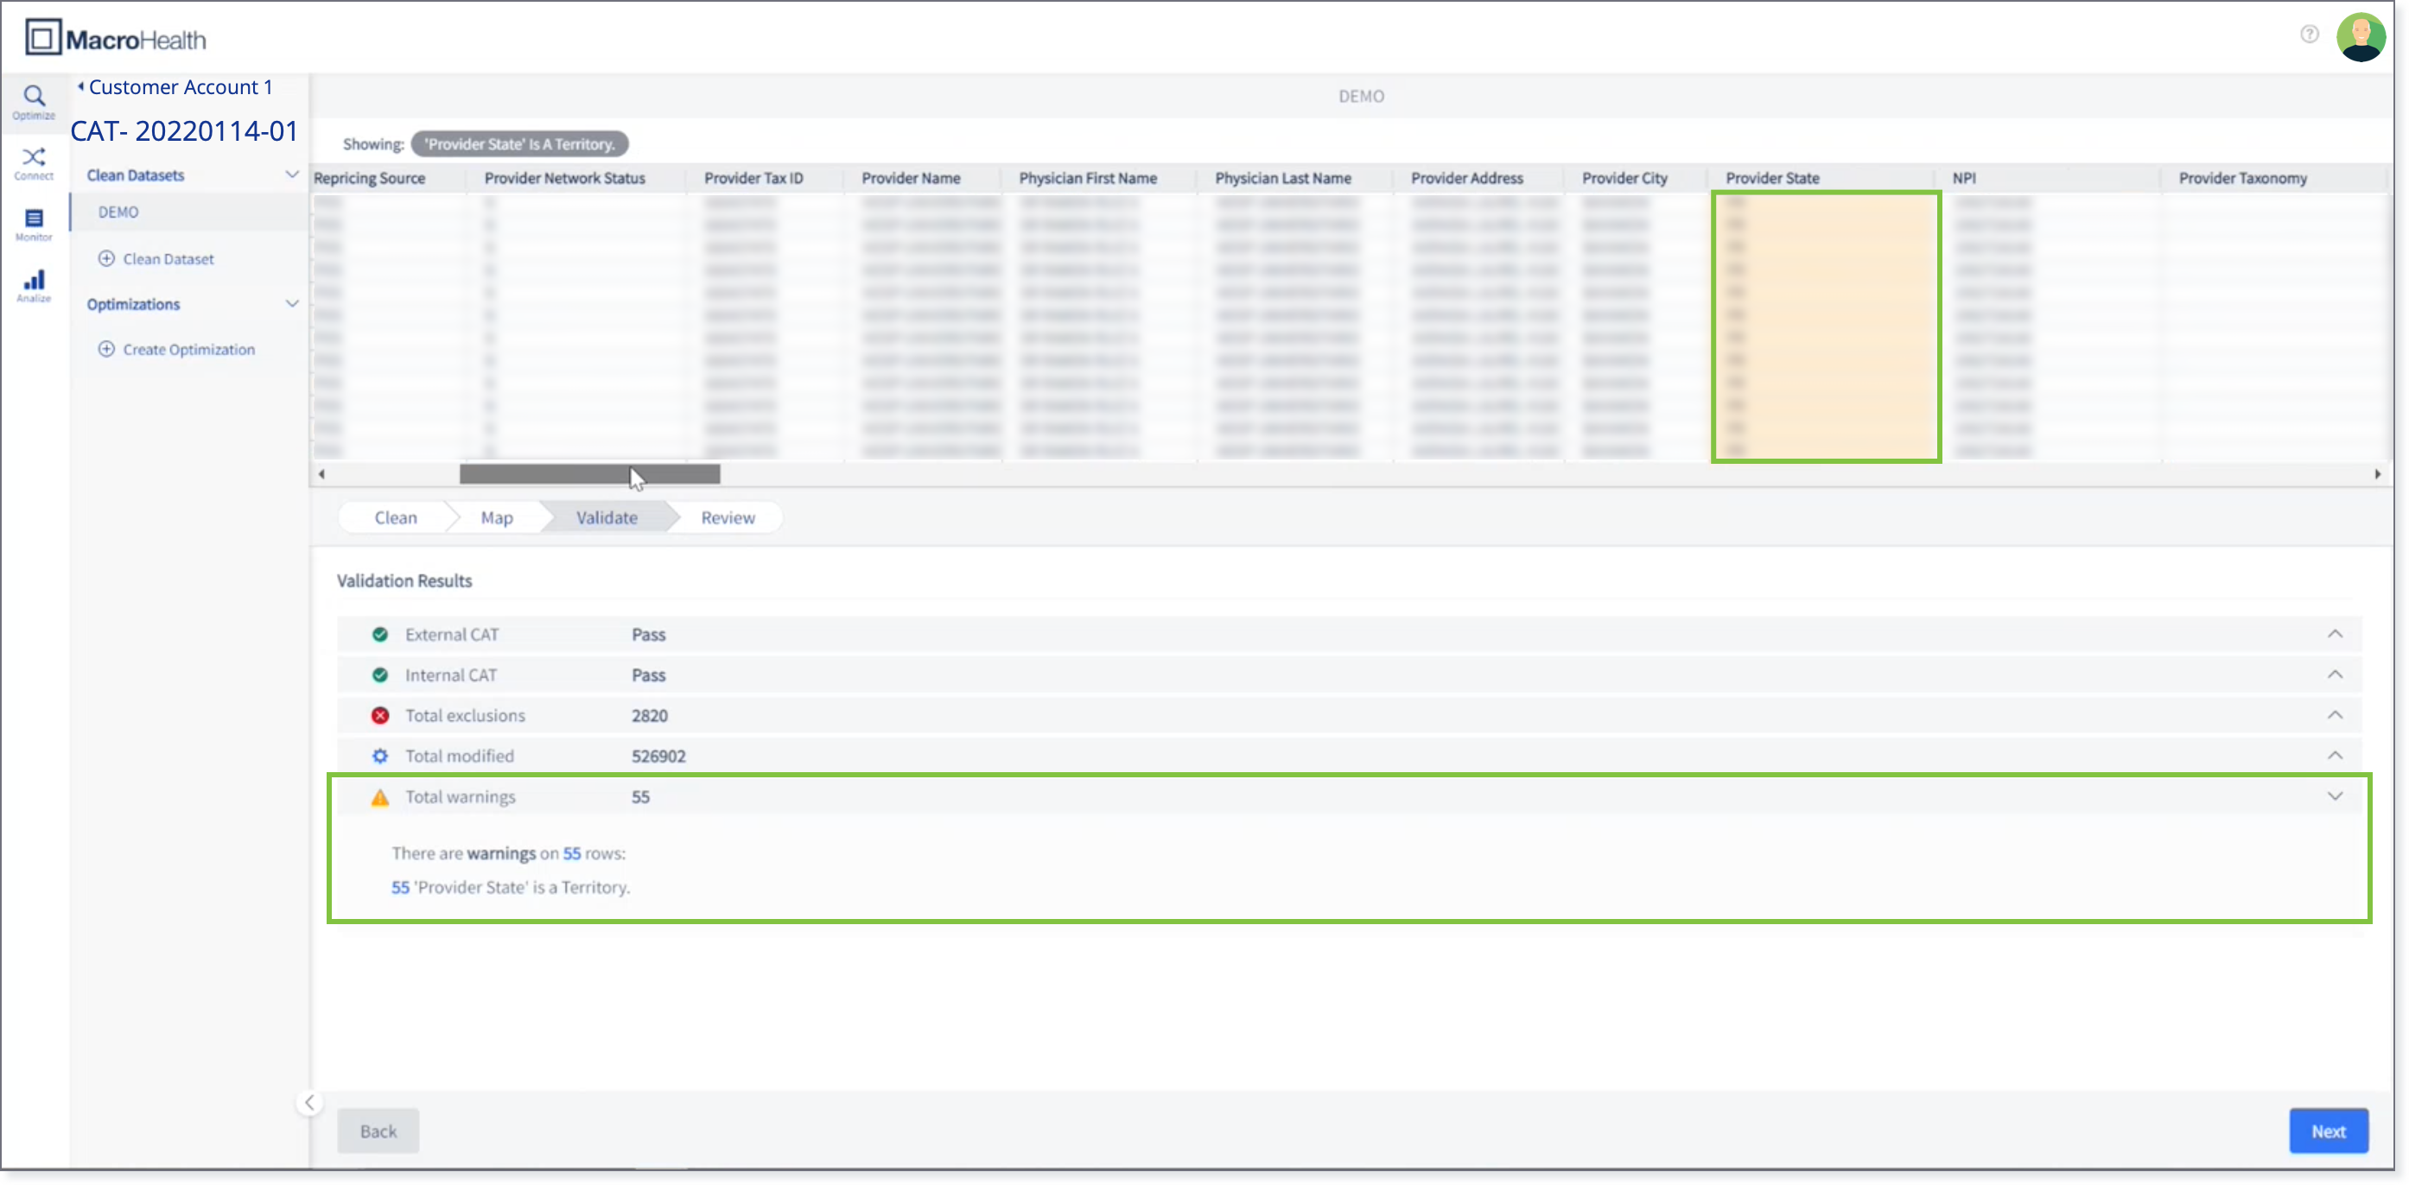This screenshot has height=1185, width=2409.
Task: Click the Next button
Action: pyautogui.click(x=2328, y=1131)
